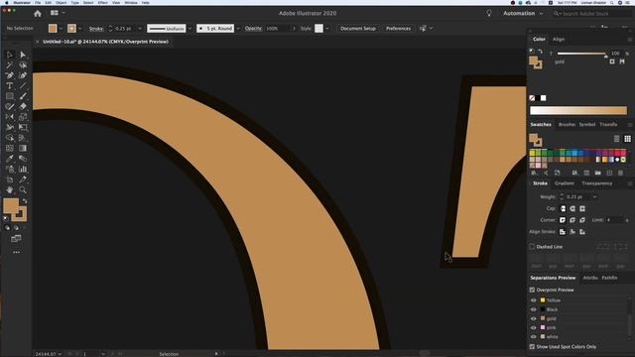Activate the Hand tool
Image resolution: width=635 pixels, height=357 pixels.
[x=10, y=189]
